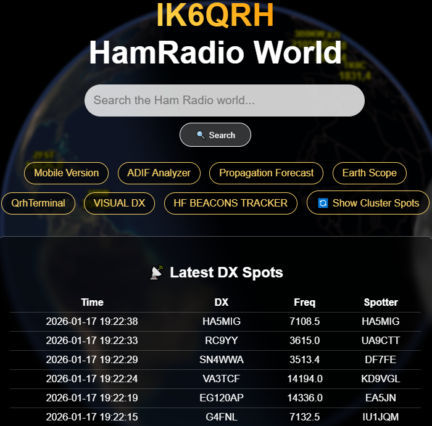Viewport: 432px width, 426px height.
Task: Select spotter HA5MIG in the Spotter column
Action: (x=381, y=321)
